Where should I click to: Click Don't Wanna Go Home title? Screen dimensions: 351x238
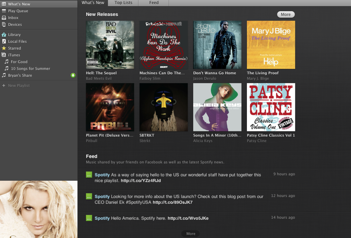215,73
